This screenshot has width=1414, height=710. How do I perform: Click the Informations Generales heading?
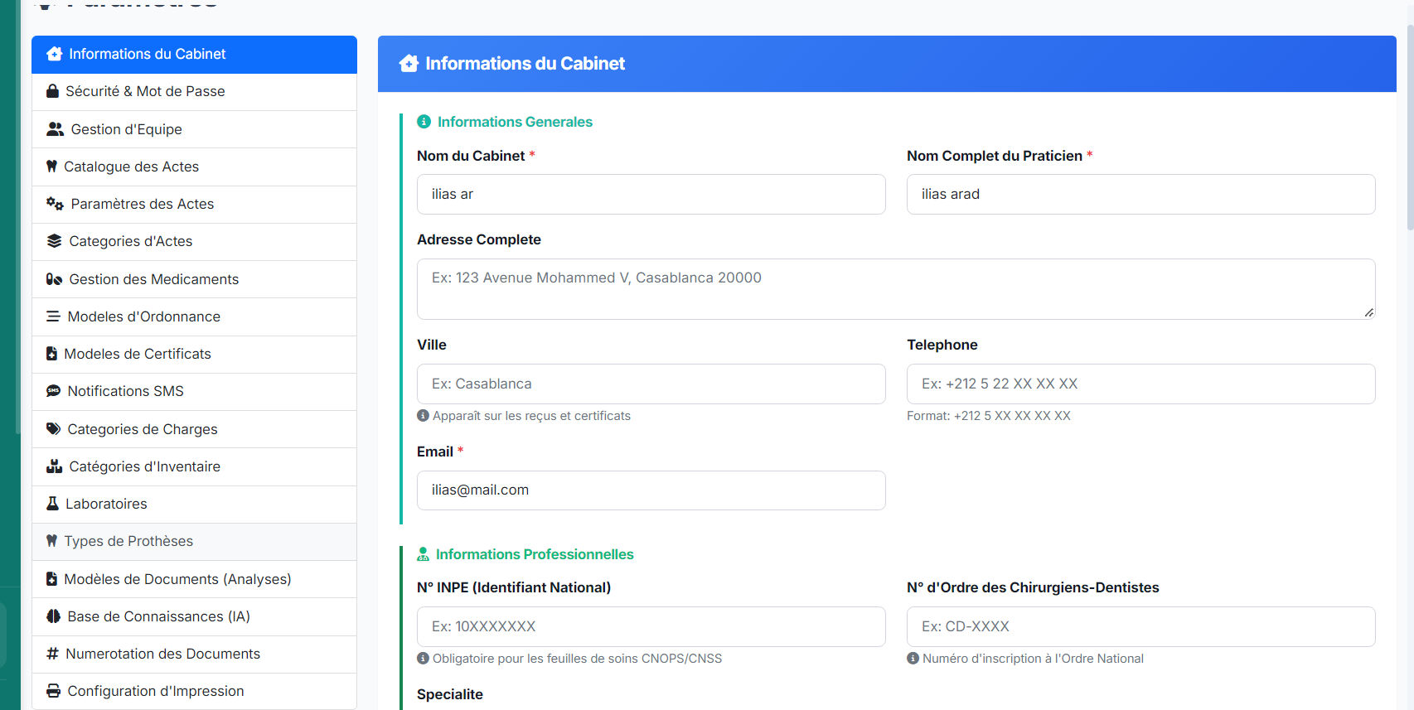pos(515,122)
